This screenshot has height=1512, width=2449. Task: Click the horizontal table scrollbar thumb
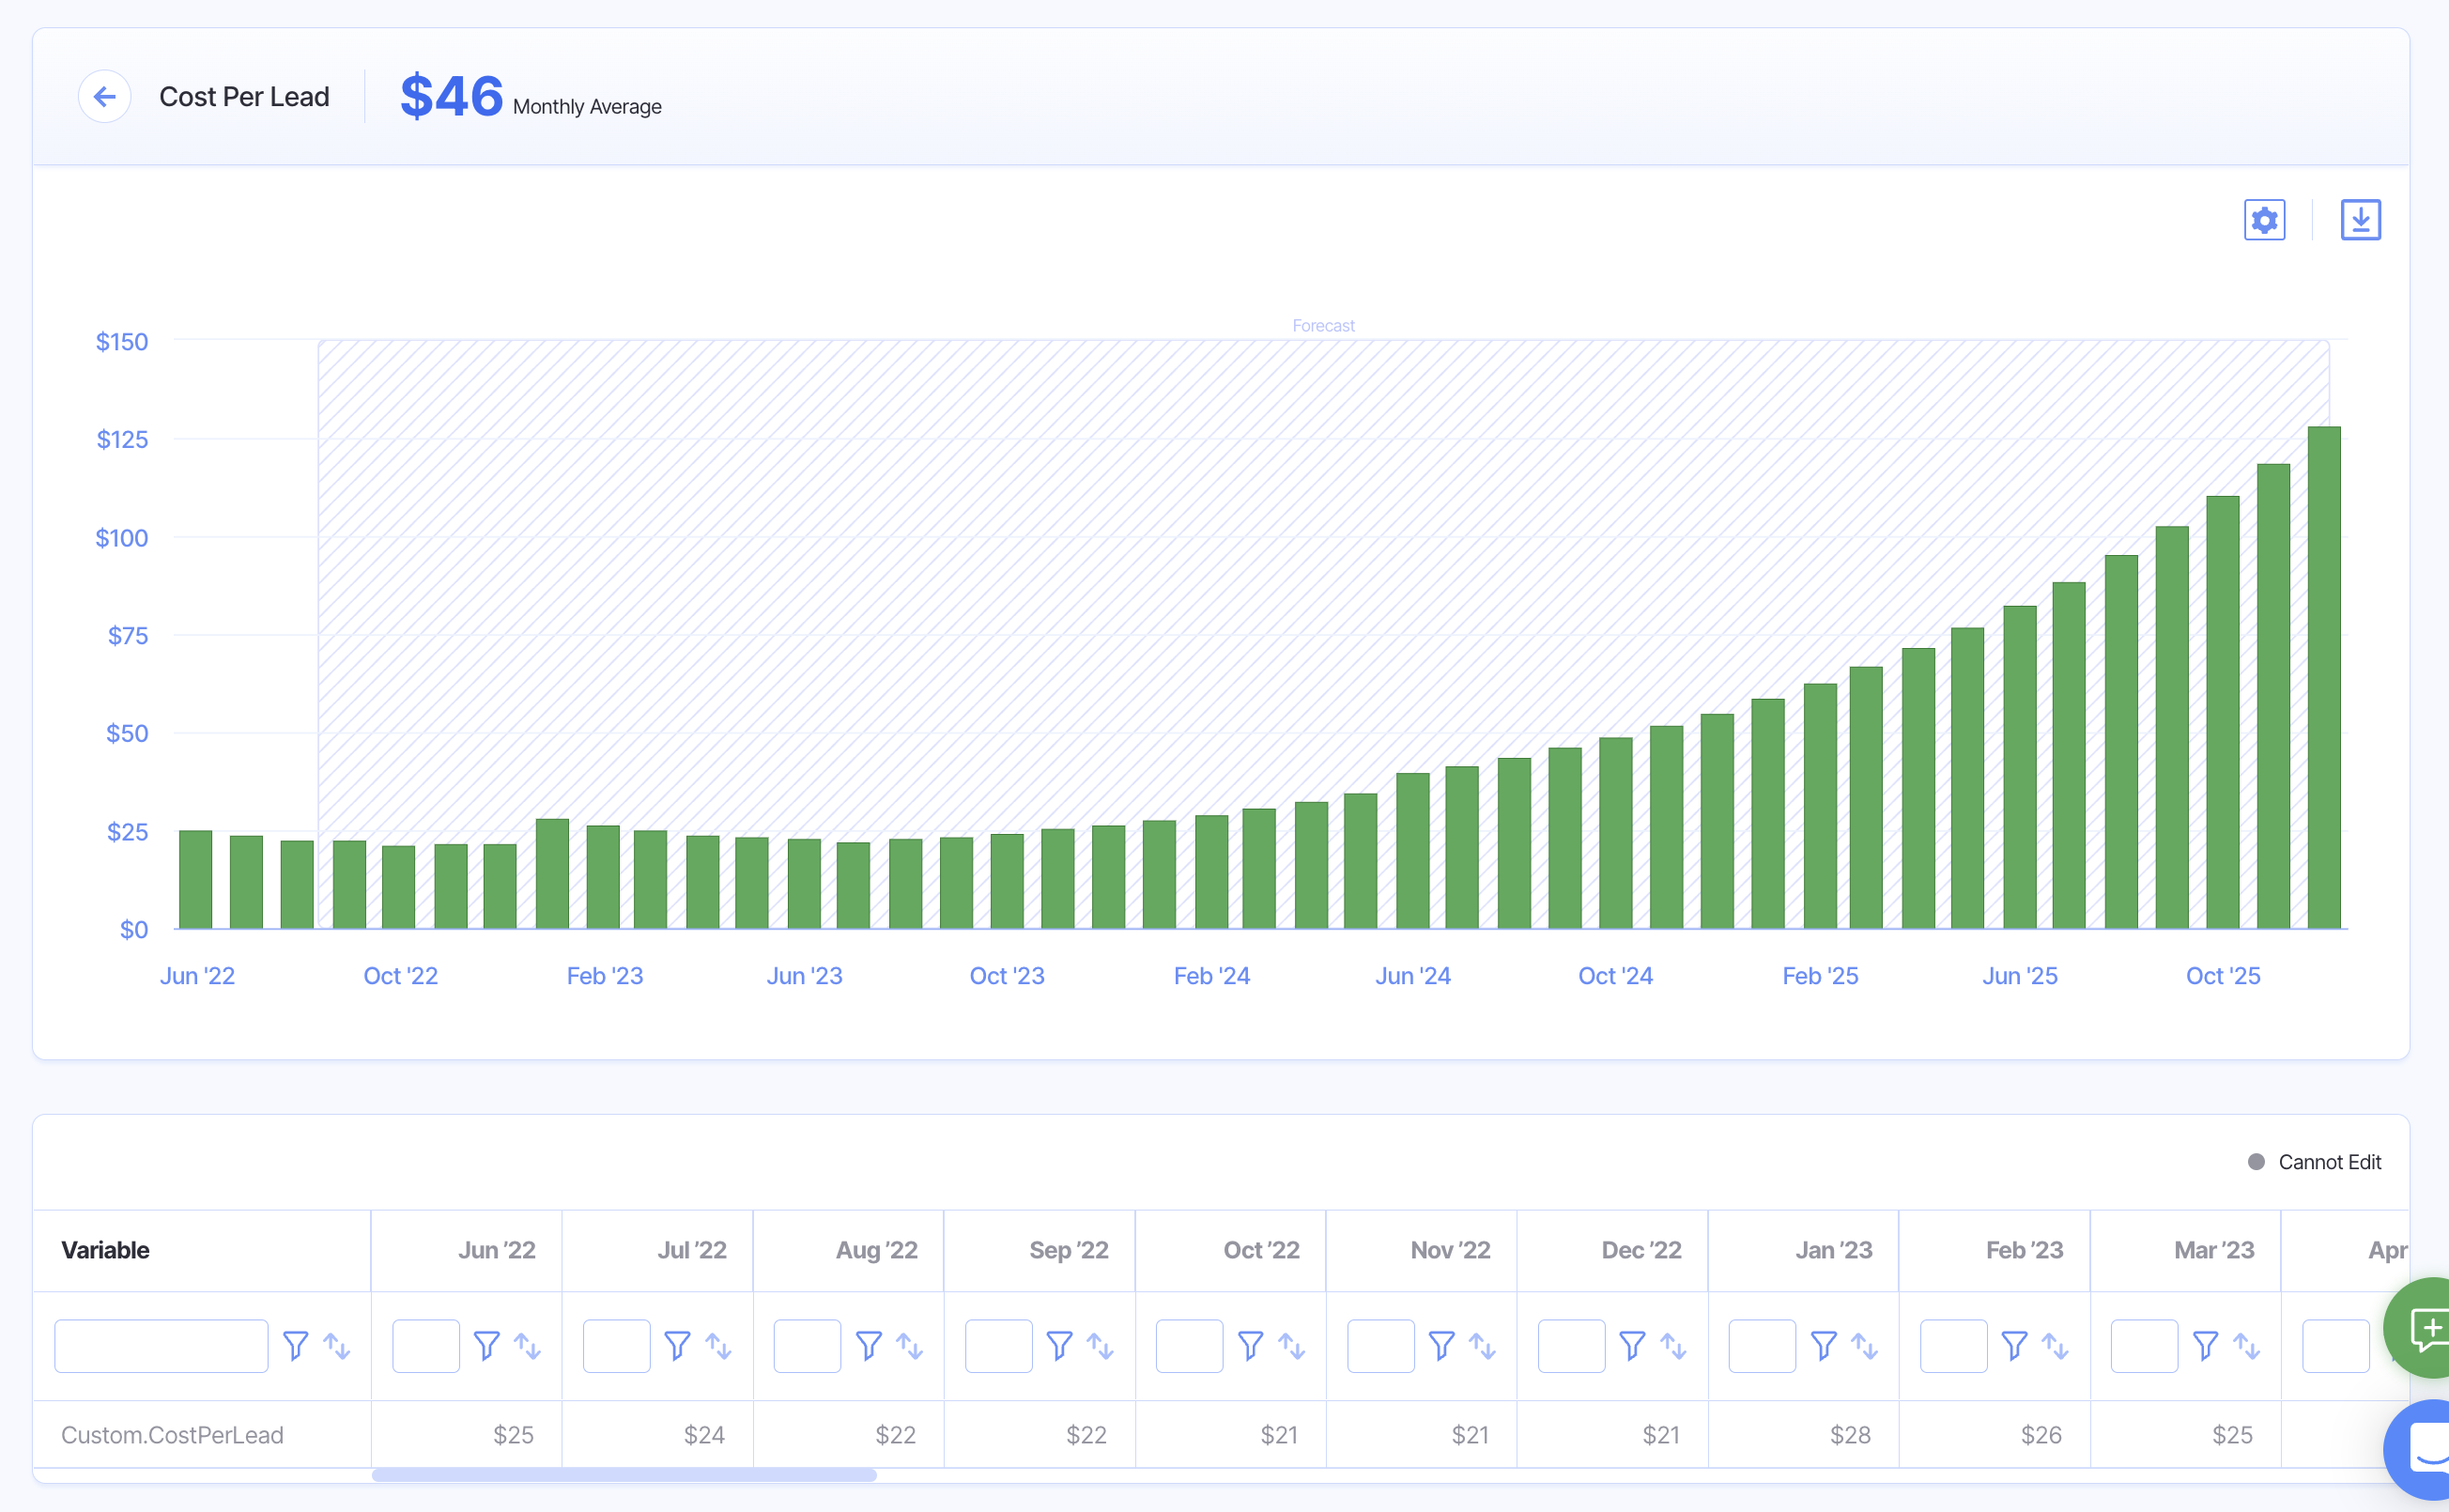624,1475
